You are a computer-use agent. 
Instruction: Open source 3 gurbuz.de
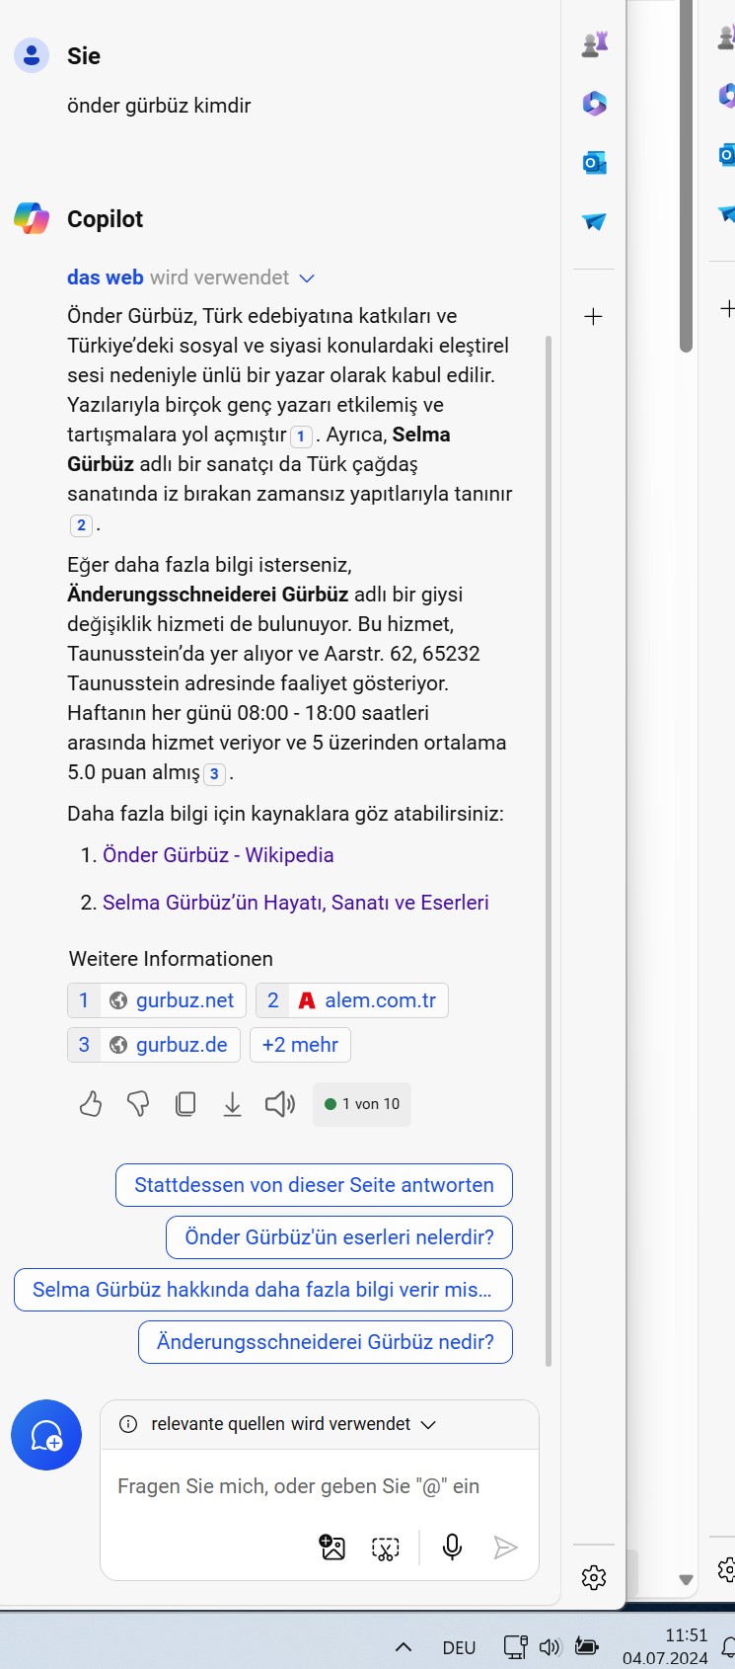(154, 1045)
